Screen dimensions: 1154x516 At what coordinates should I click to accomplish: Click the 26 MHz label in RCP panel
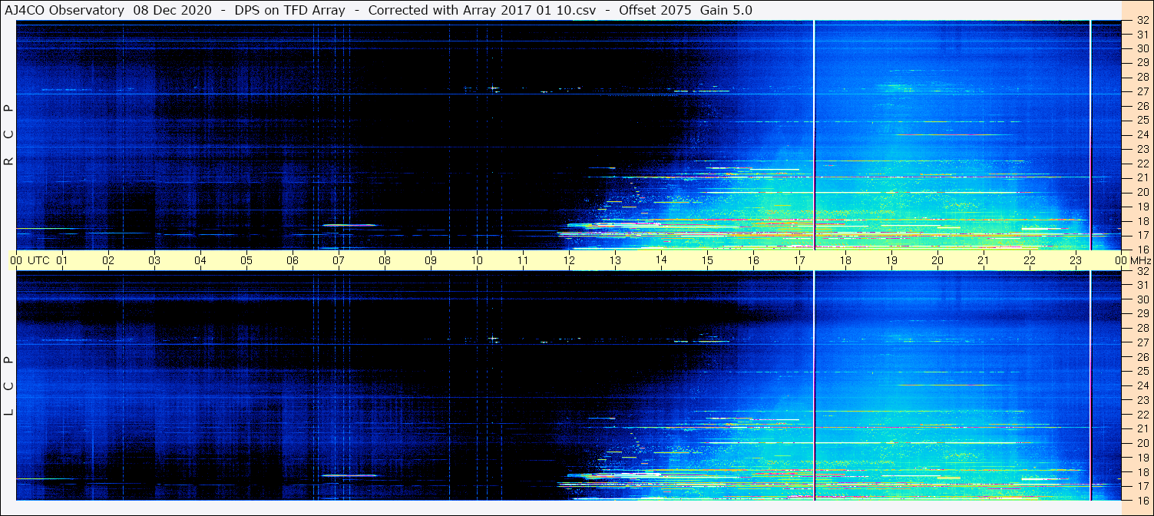[1142, 105]
